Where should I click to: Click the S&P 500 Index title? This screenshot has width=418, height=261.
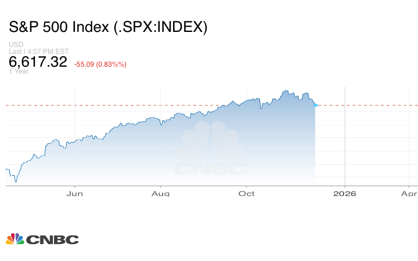coord(108,27)
